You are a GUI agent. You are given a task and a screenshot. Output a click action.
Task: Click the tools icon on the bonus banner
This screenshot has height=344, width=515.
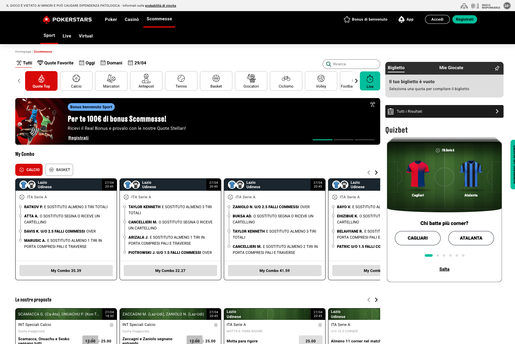[373, 104]
